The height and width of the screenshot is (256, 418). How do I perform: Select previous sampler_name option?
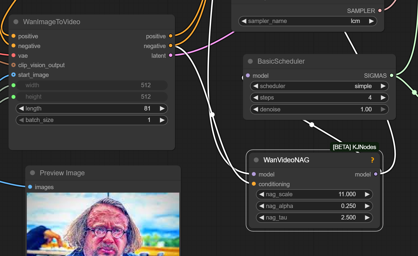tap(244, 21)
